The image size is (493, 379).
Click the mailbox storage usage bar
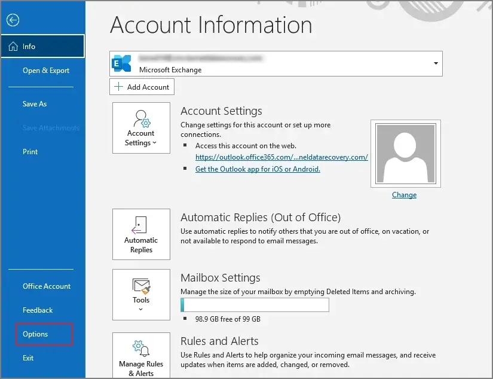(255, 305)
